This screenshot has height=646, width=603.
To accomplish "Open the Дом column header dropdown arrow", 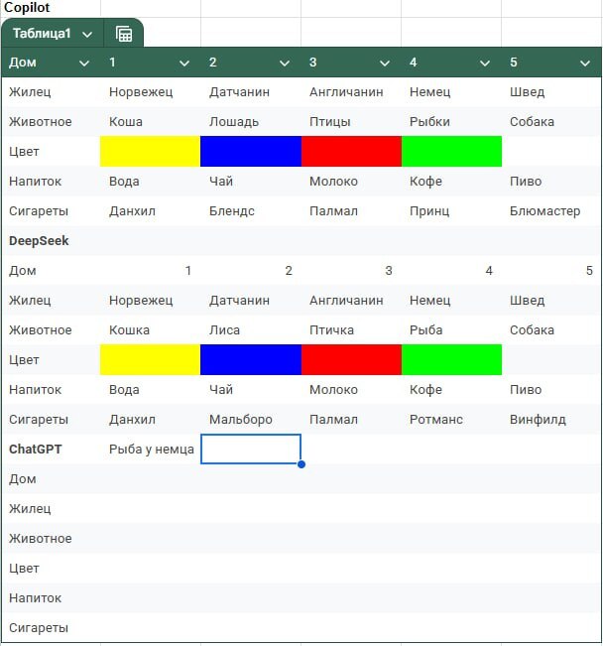I will click(x=84, y=64).
